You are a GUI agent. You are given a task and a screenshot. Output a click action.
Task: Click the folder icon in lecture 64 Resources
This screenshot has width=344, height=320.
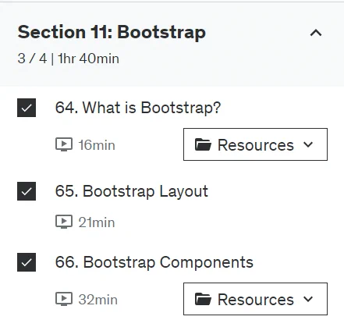203,144
